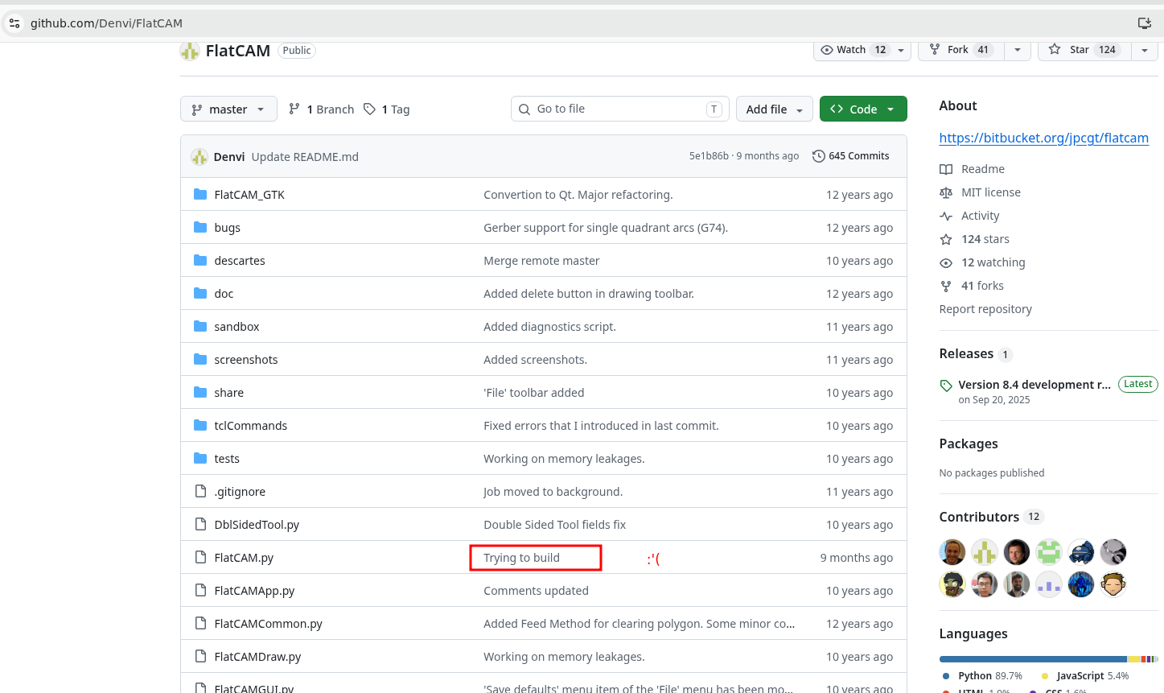Open the master branch dropdown
Viewport: 1164px width, 693px height.
coord(228,109)
